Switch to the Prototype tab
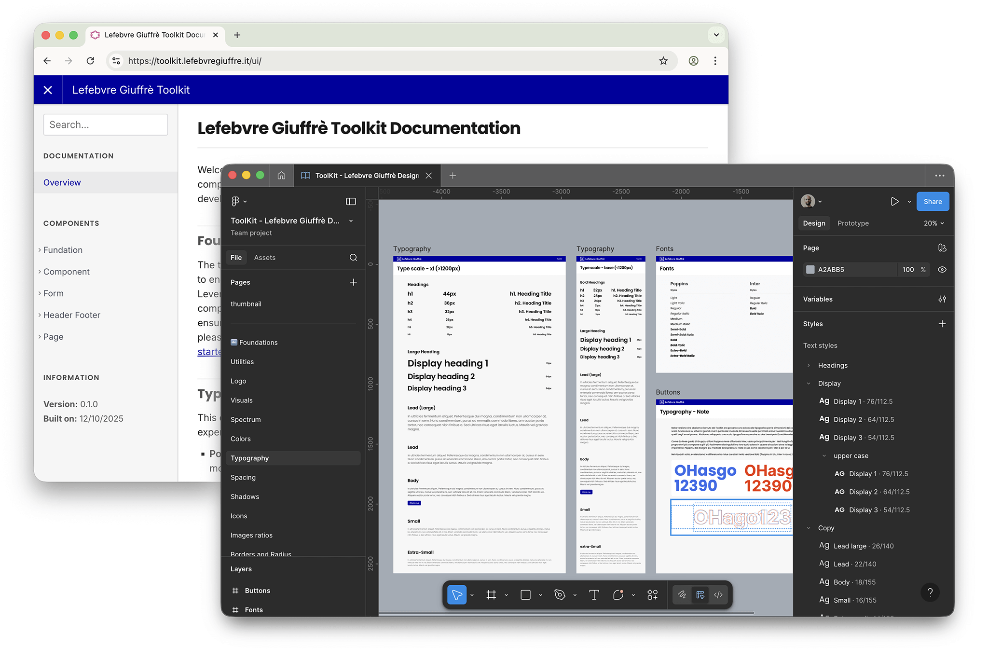This screenshot has width=988, height=661. 852,223
